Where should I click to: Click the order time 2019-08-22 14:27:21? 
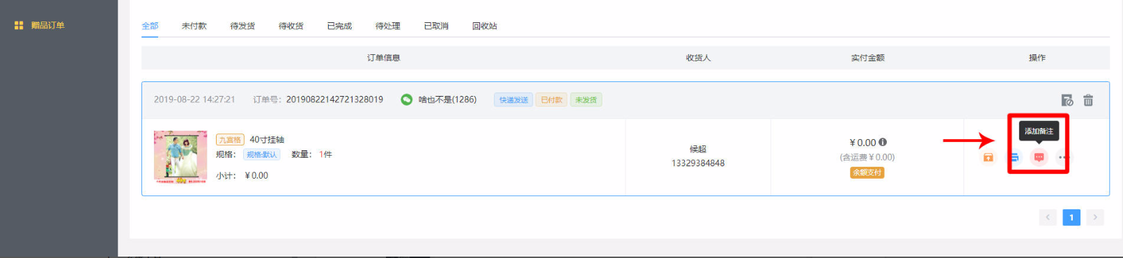[194, 99]
